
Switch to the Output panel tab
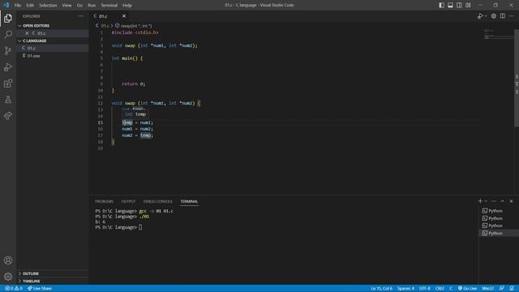point(128,201)
